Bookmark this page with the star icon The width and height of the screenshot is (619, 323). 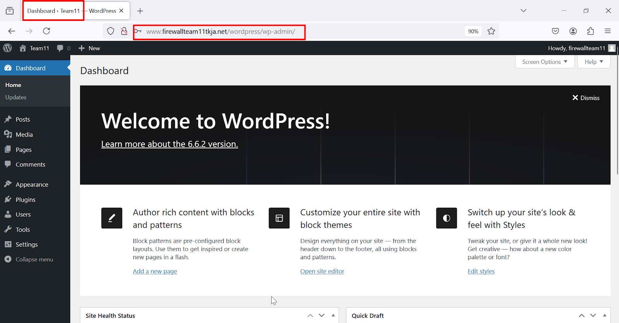(x=491, y=31)
